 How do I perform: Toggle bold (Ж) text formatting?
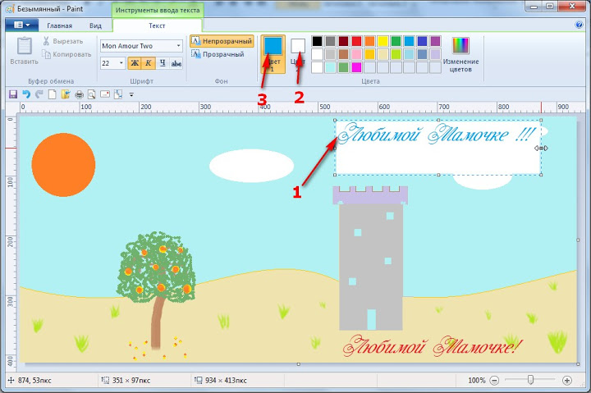click(x=135, y=63)
